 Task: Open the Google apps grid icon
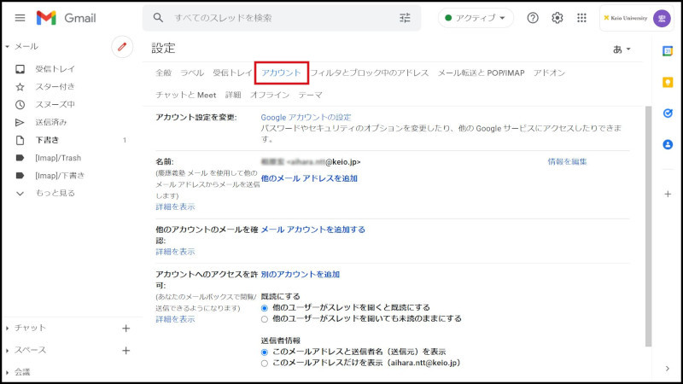pyautogui.click(x=582, y=18)
